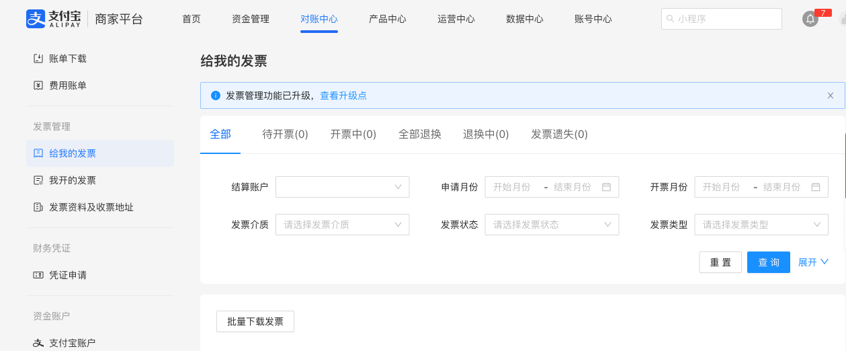846x351 pixels.
Task: Go to 资金管理 in top menu
Action: (250, 19)
